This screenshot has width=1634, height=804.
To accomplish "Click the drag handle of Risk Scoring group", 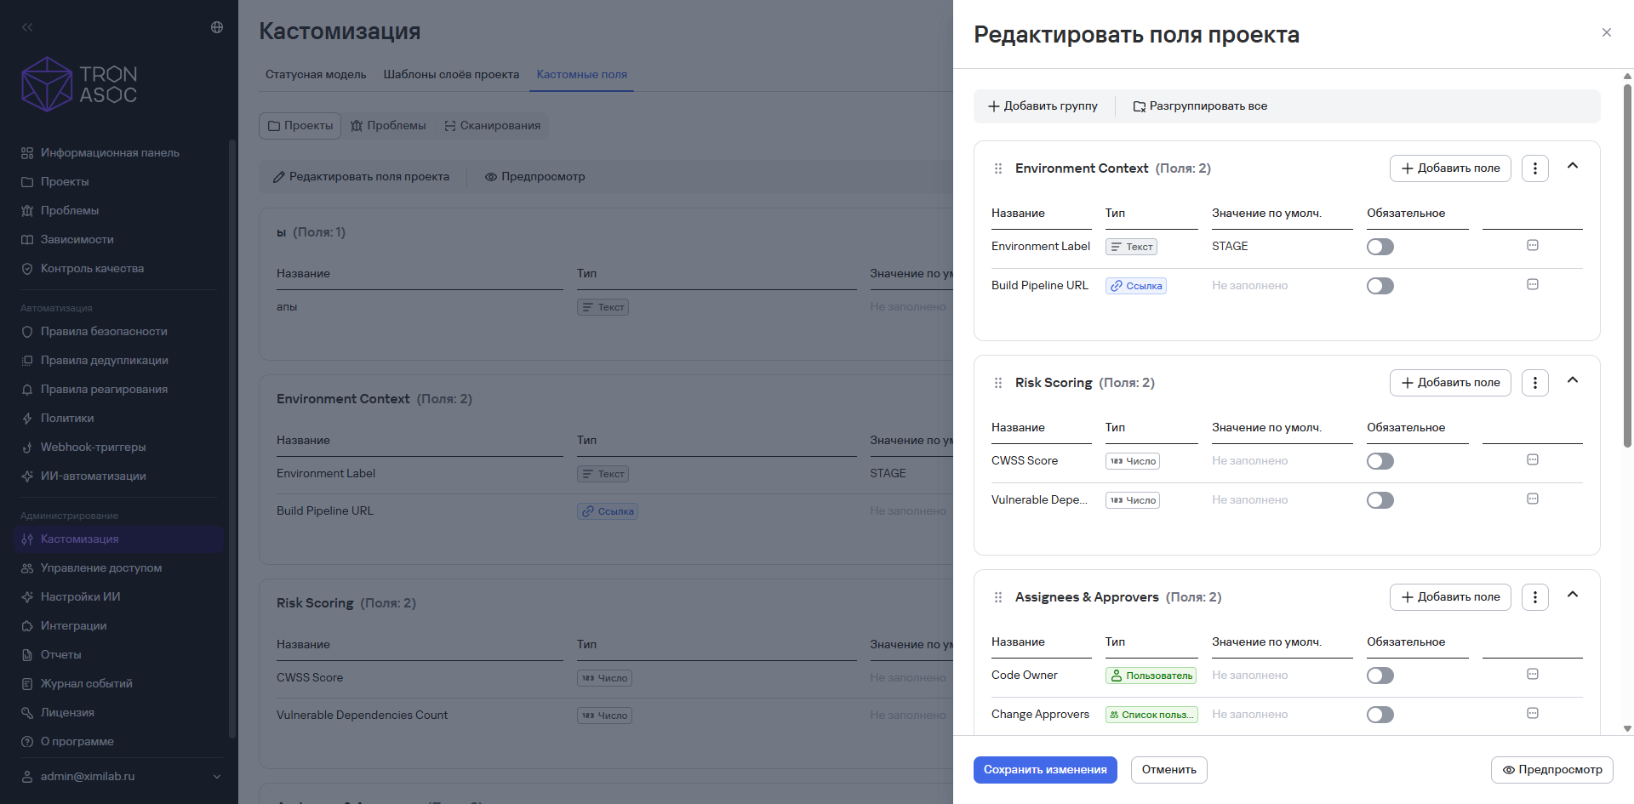I will (x=998, y=383).
